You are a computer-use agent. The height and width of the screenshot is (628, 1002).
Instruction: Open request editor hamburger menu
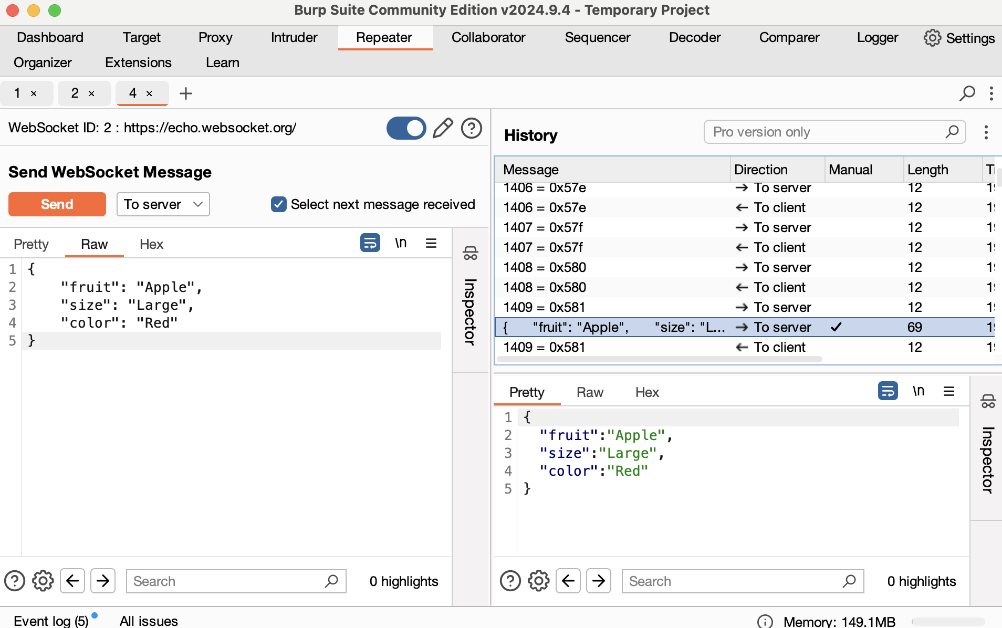(x=431, y=243)
